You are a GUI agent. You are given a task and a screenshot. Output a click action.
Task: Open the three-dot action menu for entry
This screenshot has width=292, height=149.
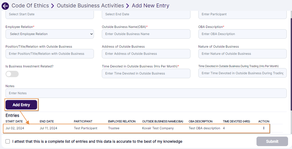coord(264,128)
